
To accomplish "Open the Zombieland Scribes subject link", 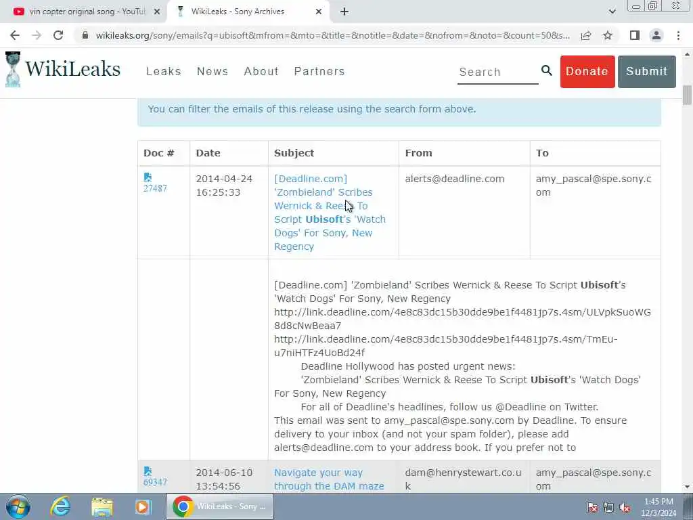I will click(x=330, y=213).
